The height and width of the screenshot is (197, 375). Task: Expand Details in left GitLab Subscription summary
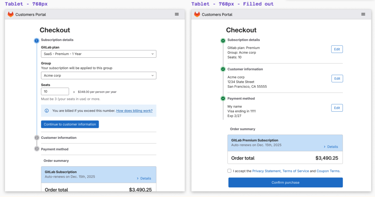pyautogui.click(x=144, y=178)
